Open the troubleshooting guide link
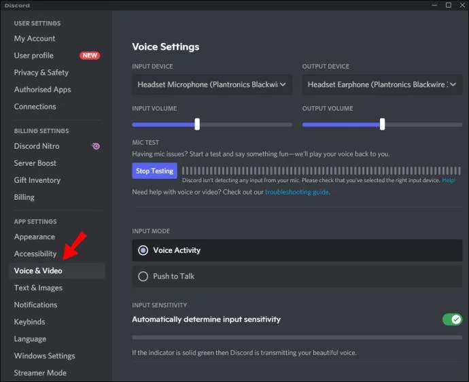Screen dimensions: 469x382 (x=297, y=192)
